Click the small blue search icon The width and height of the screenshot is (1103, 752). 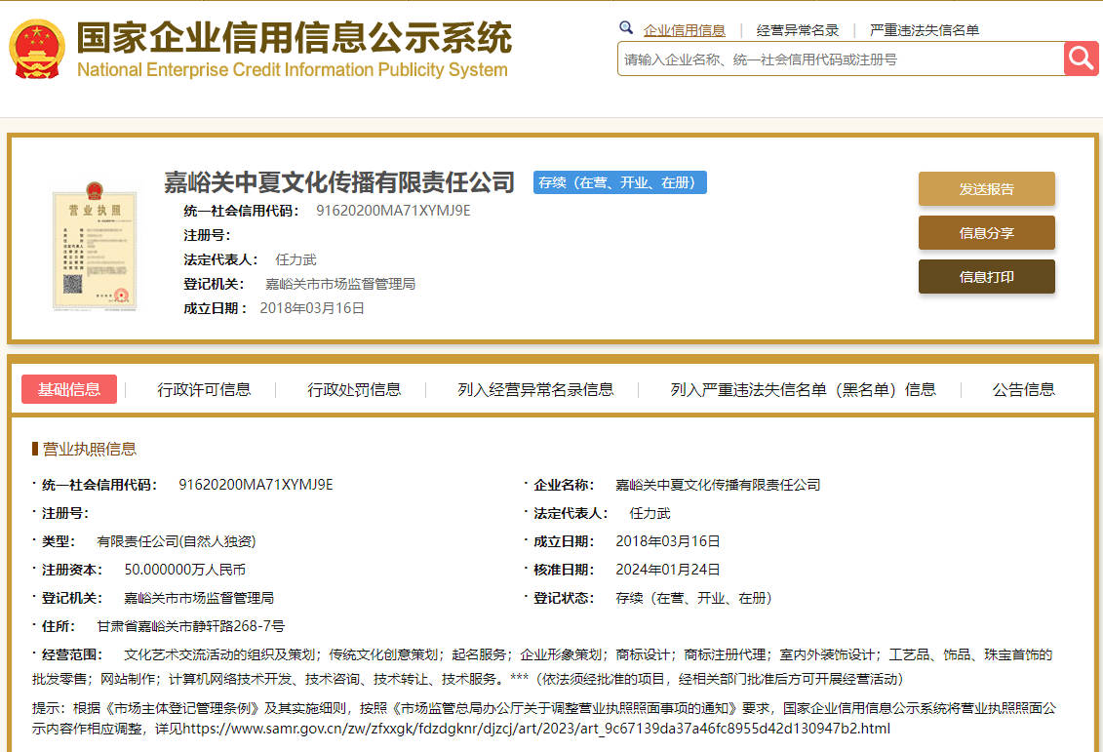coord(626,28)
